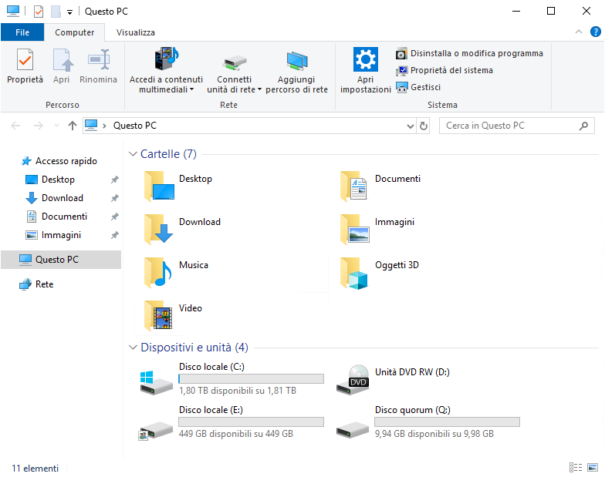The height and width of the screenshot is (477, 605).
Task: Collapse the Dispositivi e unità (4) group
Action: point(133,348)
